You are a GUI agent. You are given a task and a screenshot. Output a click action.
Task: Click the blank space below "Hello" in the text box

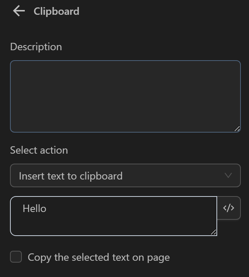[111, 226]
